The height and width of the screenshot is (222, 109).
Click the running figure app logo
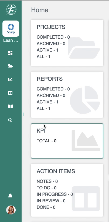point(11,9)
